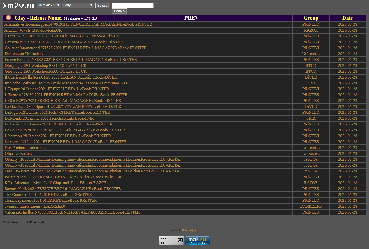Open Typing.Fingers.Enemy-DARKZER0 release
This screenshot has width=369, height=249.
(x=35, y=206)
